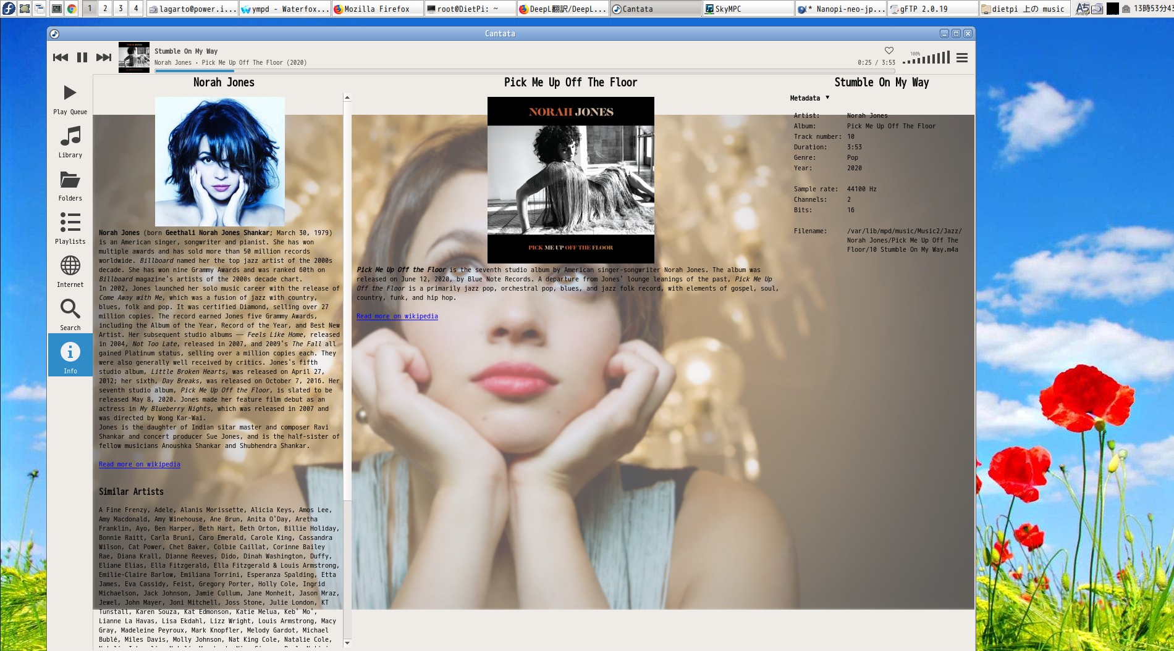Select the Info sidebar tab
This screenshot has height=651, width=1174.
(x=70, y=358)
